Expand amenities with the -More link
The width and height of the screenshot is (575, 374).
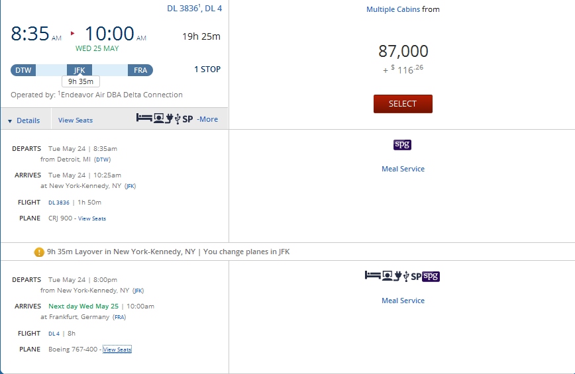(207, 119)
